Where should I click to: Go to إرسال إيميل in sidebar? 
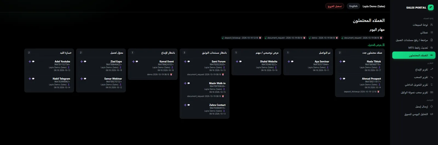414,107
